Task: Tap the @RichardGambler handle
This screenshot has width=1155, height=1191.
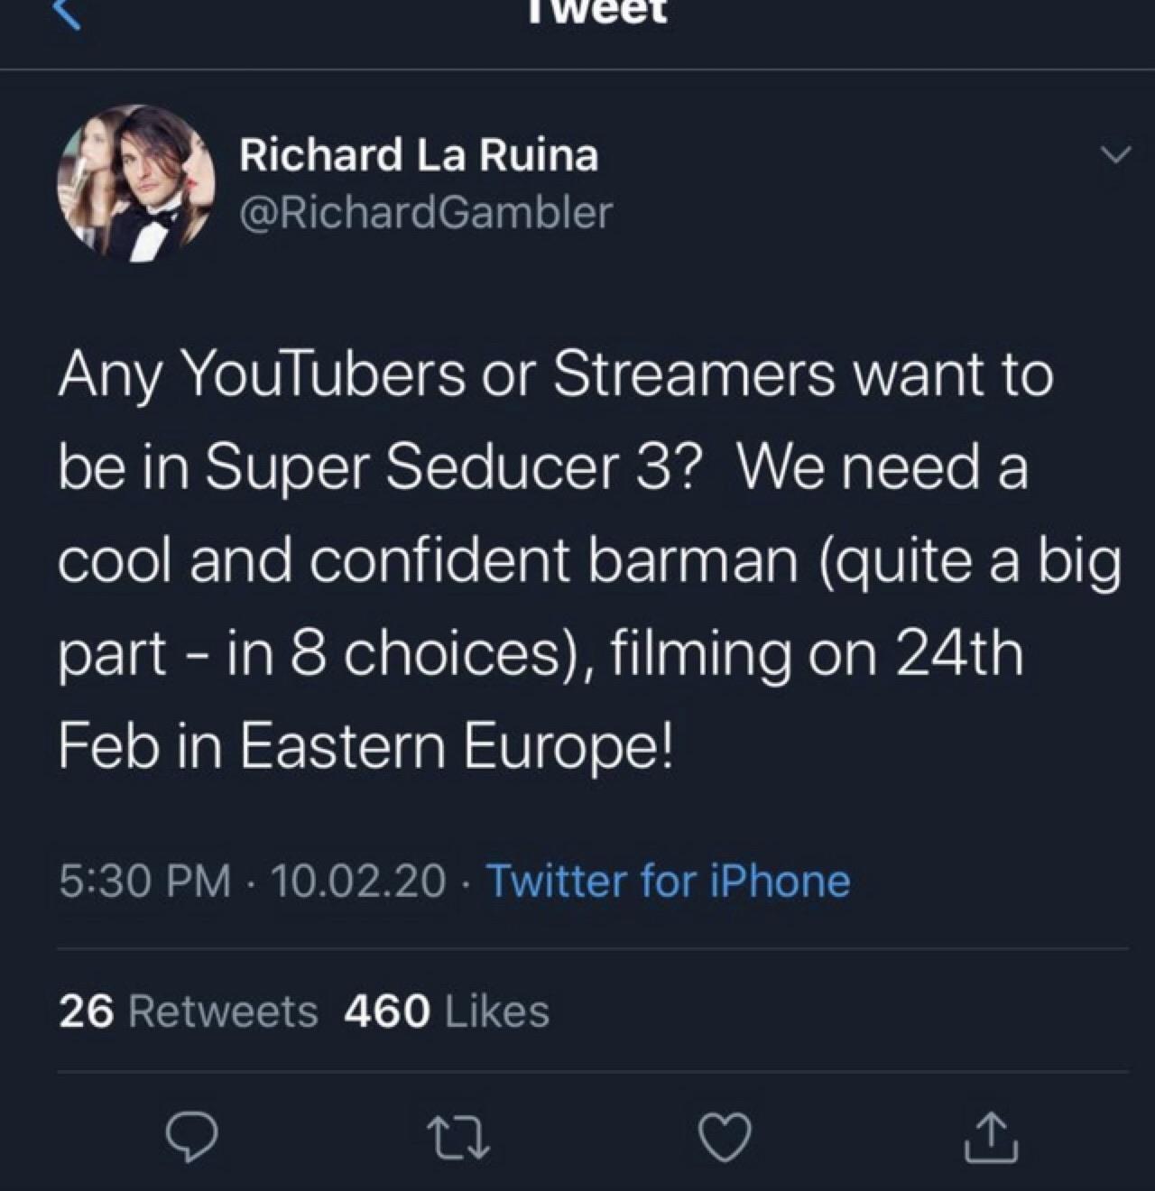Action: pos(425,212)
